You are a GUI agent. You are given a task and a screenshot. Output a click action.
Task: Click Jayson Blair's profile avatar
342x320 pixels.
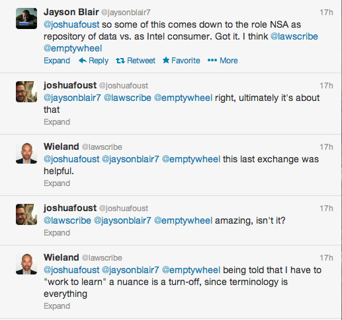26,18
